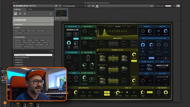Viewport: 190px width, 107px height.
Task: Click the Dispersion key knob
Action: point(84,65)
